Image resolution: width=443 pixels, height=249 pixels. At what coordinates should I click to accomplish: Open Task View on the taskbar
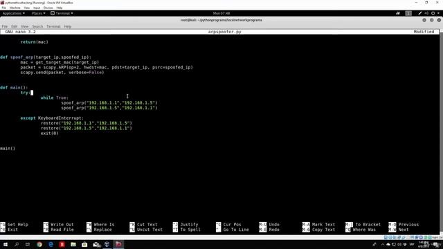pyautogui.click(x=28, y=244)
